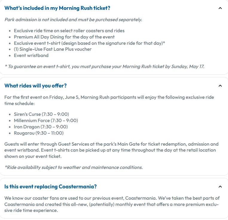Select the Rougarou ride time entry
Image resolution: width=228 pixels, height=220 pixels.
(39, 133)
